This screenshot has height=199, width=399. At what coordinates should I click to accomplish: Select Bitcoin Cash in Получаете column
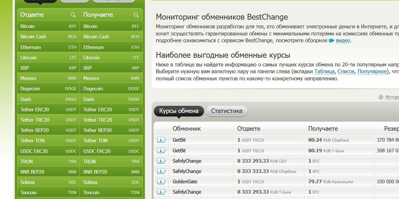pos(111,37)
